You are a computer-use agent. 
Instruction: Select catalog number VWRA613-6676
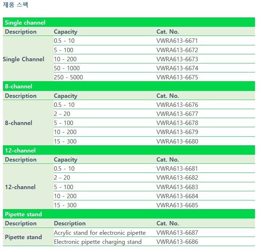177,105
